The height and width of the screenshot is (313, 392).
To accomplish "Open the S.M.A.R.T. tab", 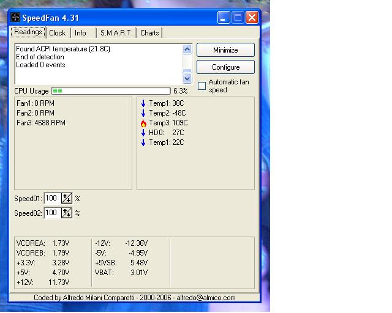I will (116, 33).
